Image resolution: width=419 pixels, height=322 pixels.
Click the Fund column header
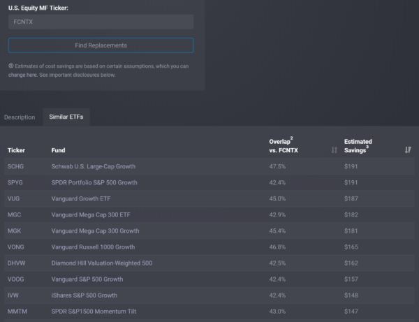click(58, 150)
